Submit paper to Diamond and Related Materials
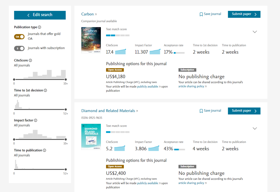Image resolution: width=280 pixels, height=192 pixels. pos(244,111)
